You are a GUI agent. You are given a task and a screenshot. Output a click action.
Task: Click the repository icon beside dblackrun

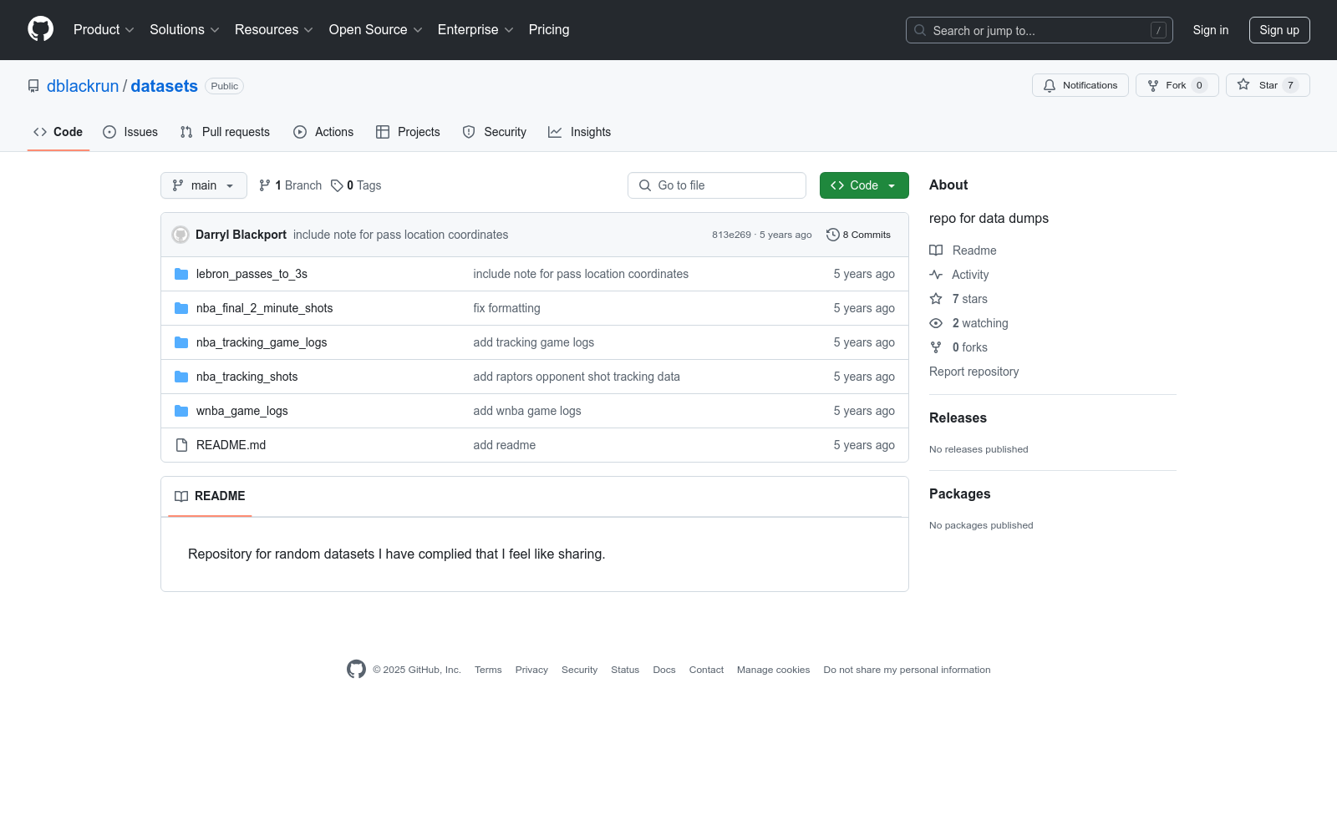(x=33, y=86)
